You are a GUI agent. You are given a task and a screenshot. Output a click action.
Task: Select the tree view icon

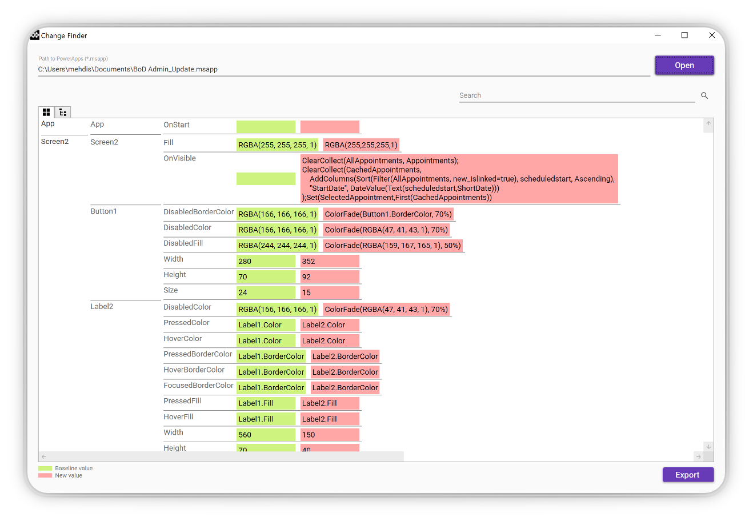[63, 112]
